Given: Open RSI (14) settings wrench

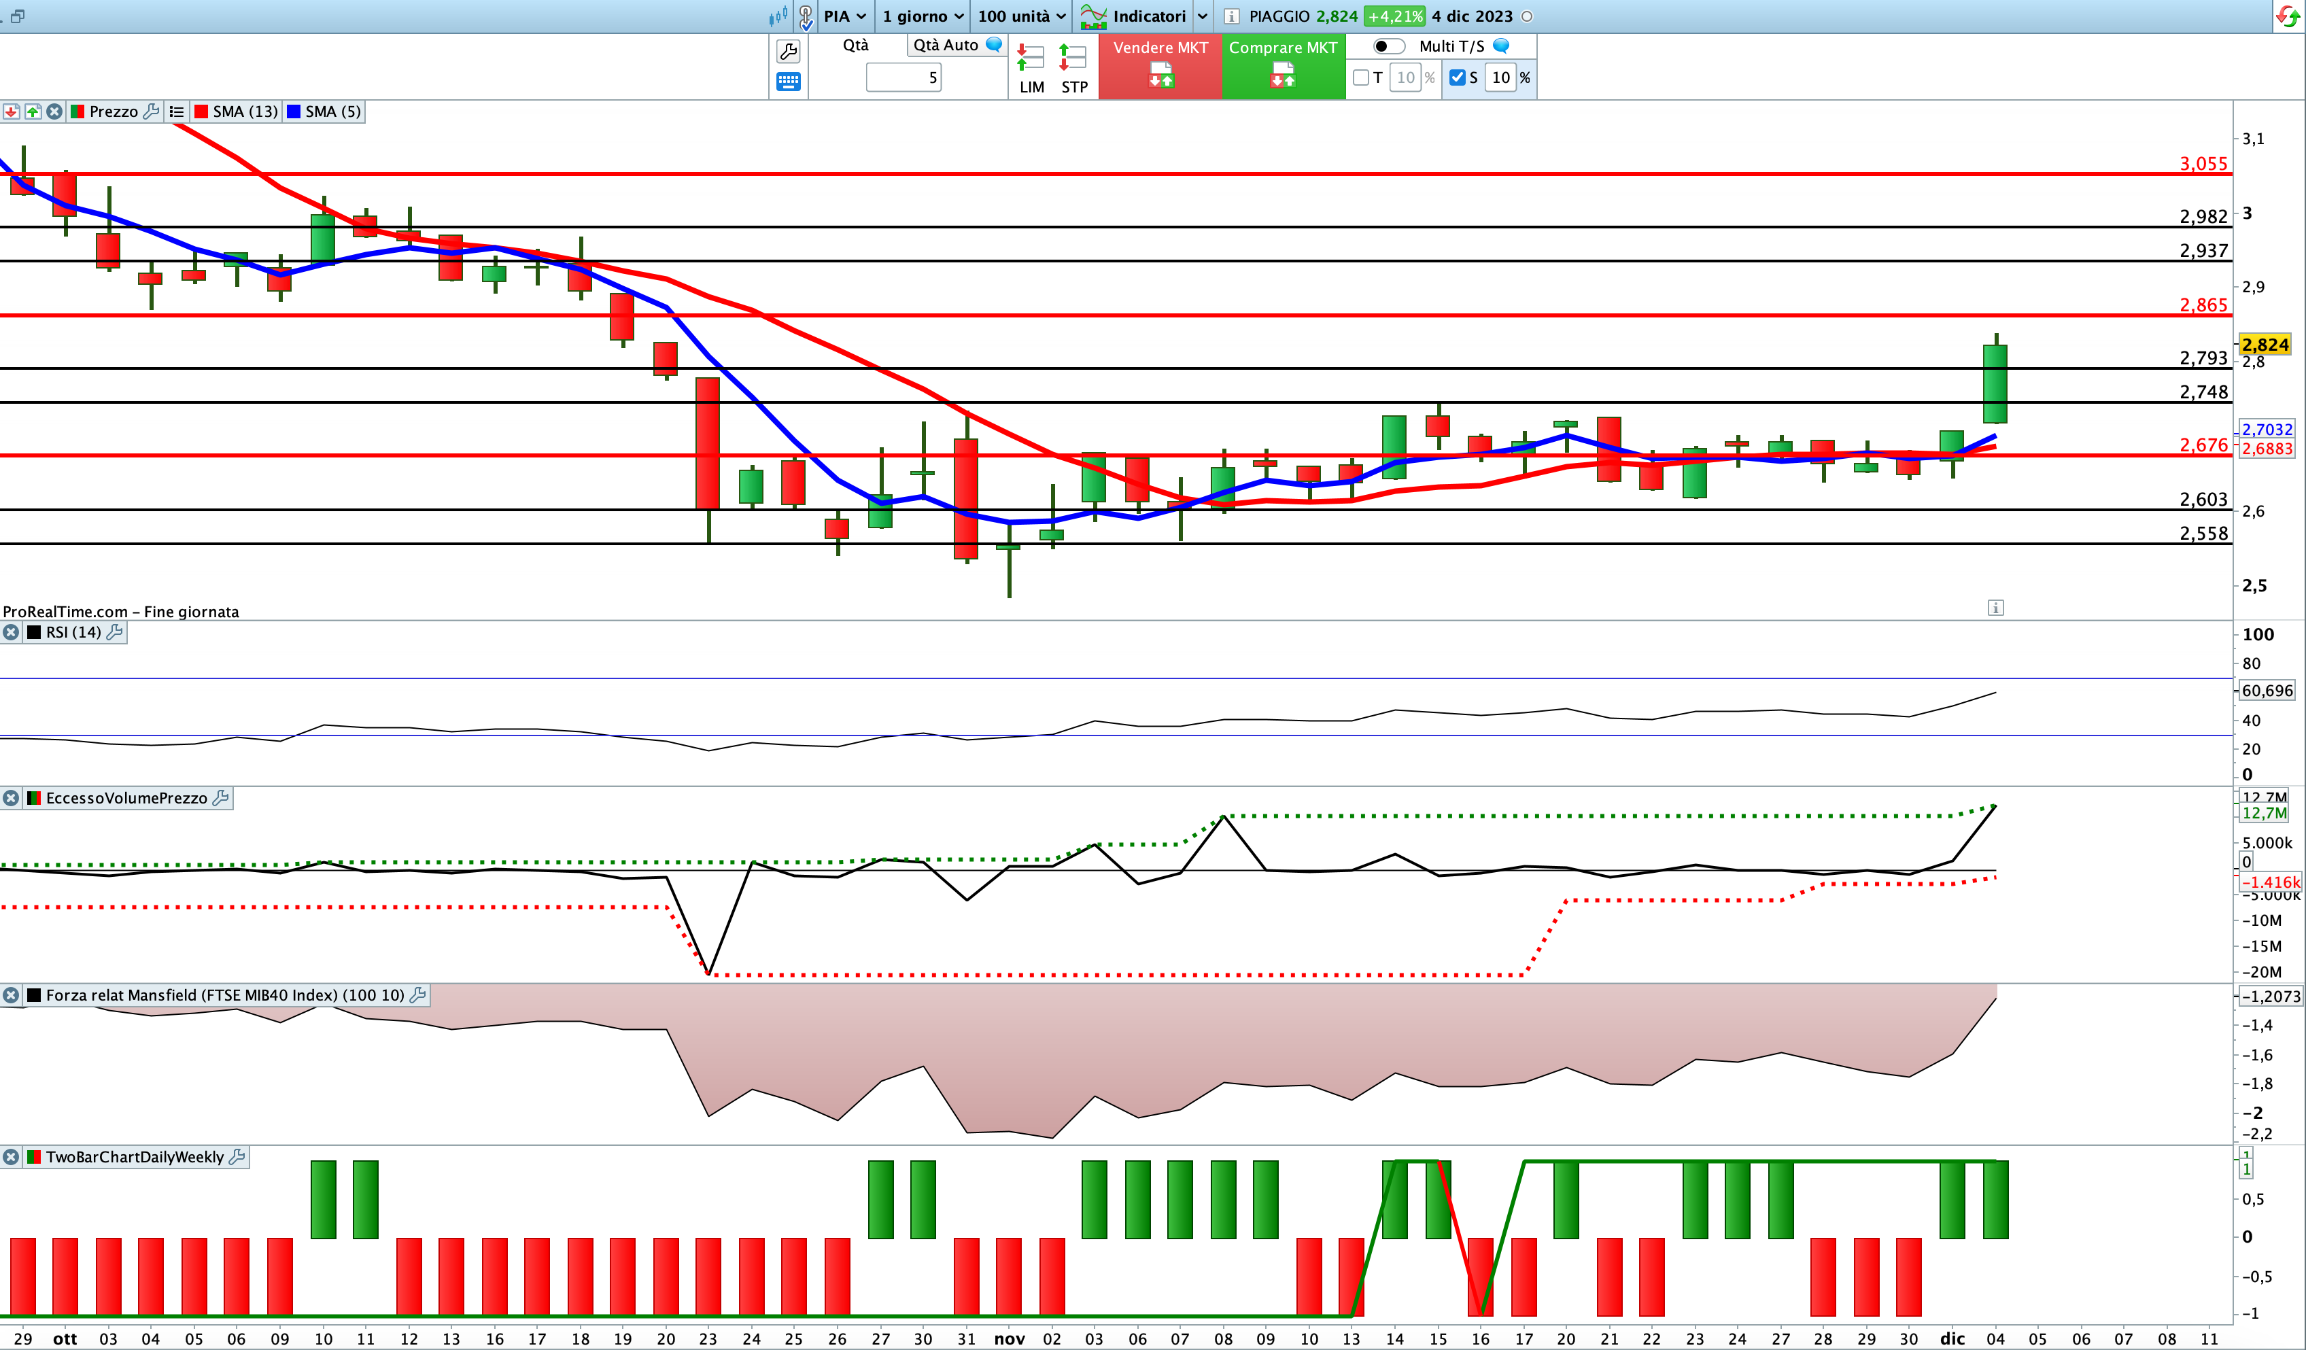Looking at the screenshot, I should click(x=114, y=632).
